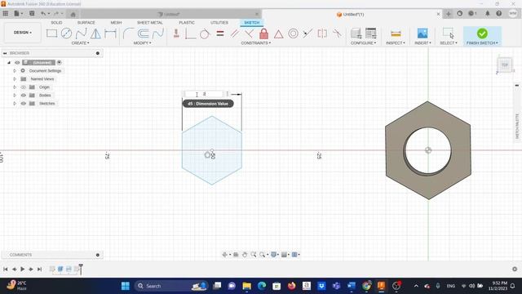
Task: Open the Configure dropdown menu
Action: 363,43
